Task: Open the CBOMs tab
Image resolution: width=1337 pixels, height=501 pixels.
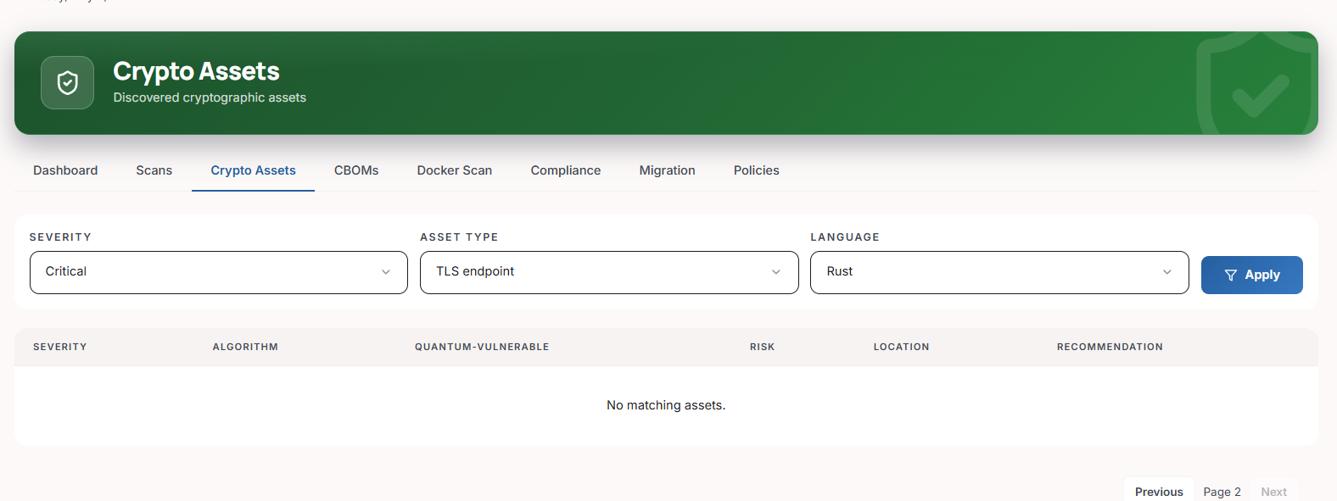Action: [356, 170]
